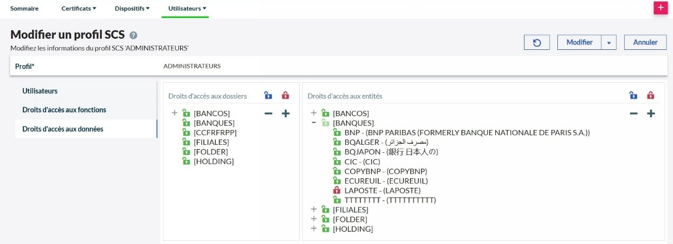Toggle green lock on [CCFRFRPP] folder
The image size is (673, 244).
[186, 133]
